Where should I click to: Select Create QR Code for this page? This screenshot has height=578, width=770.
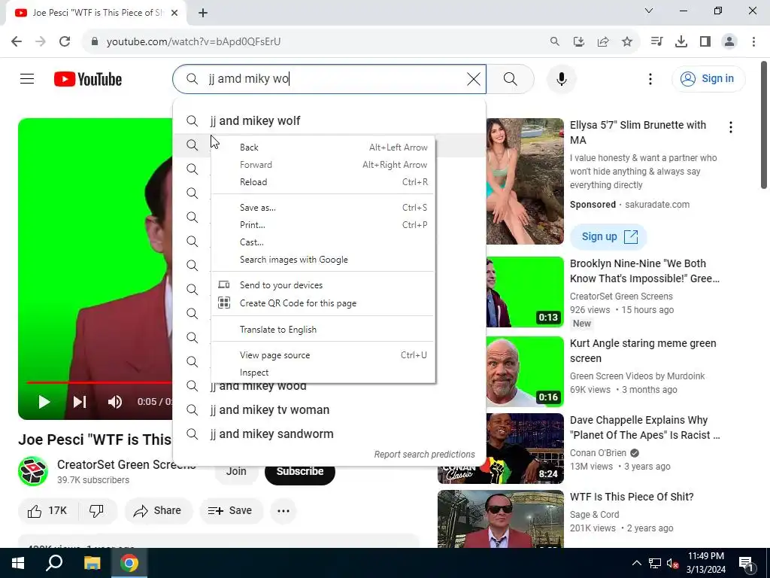tap(323, 303)
